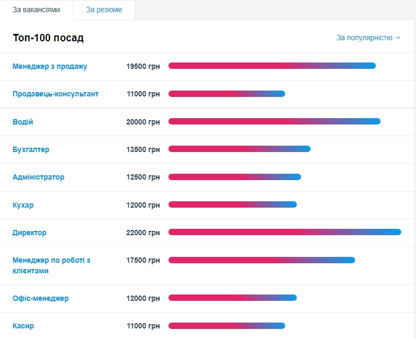Switch to the "За резюме" tab
The height and width of the screenshot is (339, 416).
(x=104, y=10)
